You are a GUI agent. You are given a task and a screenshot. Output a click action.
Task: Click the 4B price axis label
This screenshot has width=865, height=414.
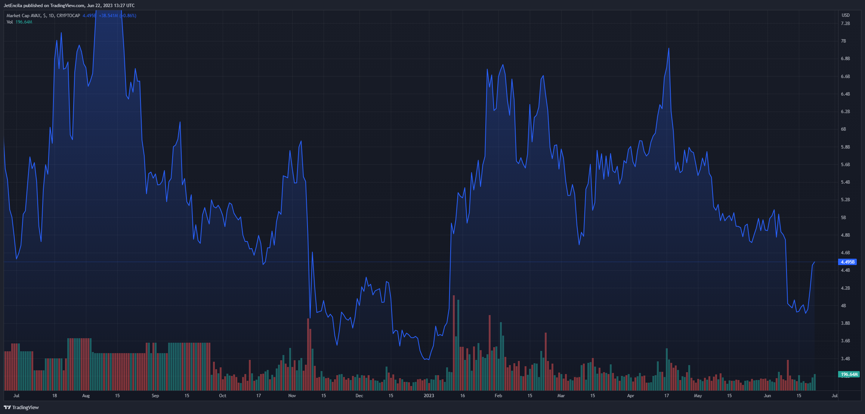[x=843, y=306]
